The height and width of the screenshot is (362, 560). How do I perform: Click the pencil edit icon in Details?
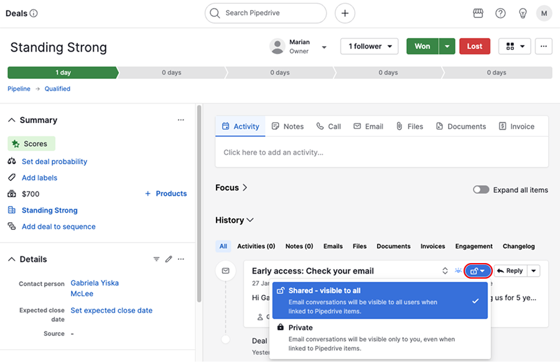pos(169,259)
